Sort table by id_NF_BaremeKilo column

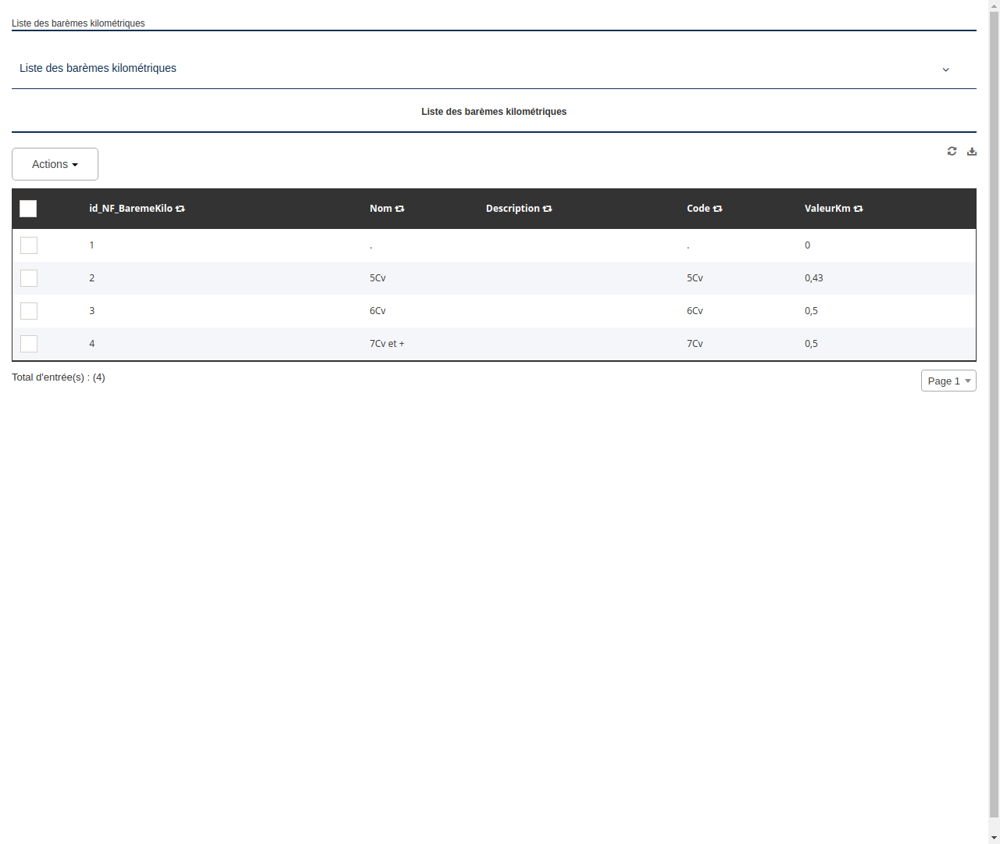click(180, 209)
